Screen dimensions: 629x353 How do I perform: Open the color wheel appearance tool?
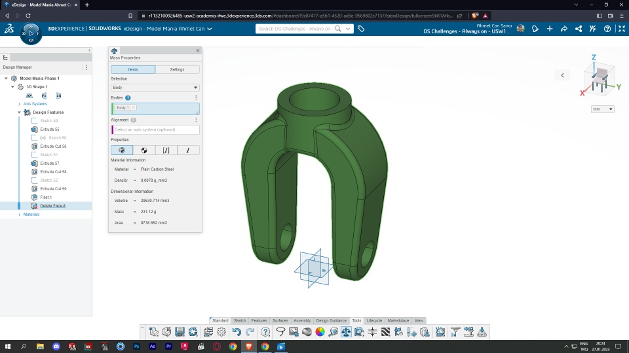320,332
